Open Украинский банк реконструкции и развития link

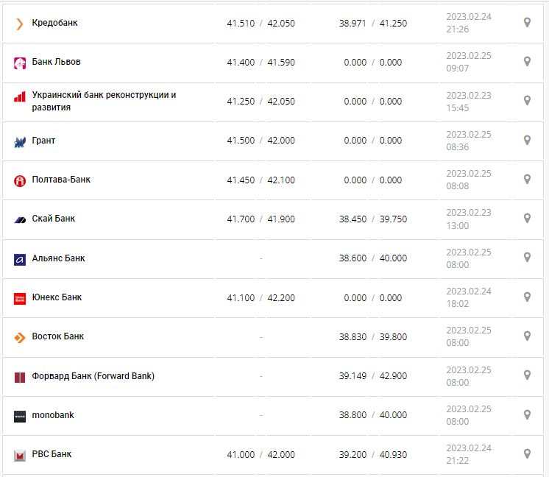click(x=104, y=101)
